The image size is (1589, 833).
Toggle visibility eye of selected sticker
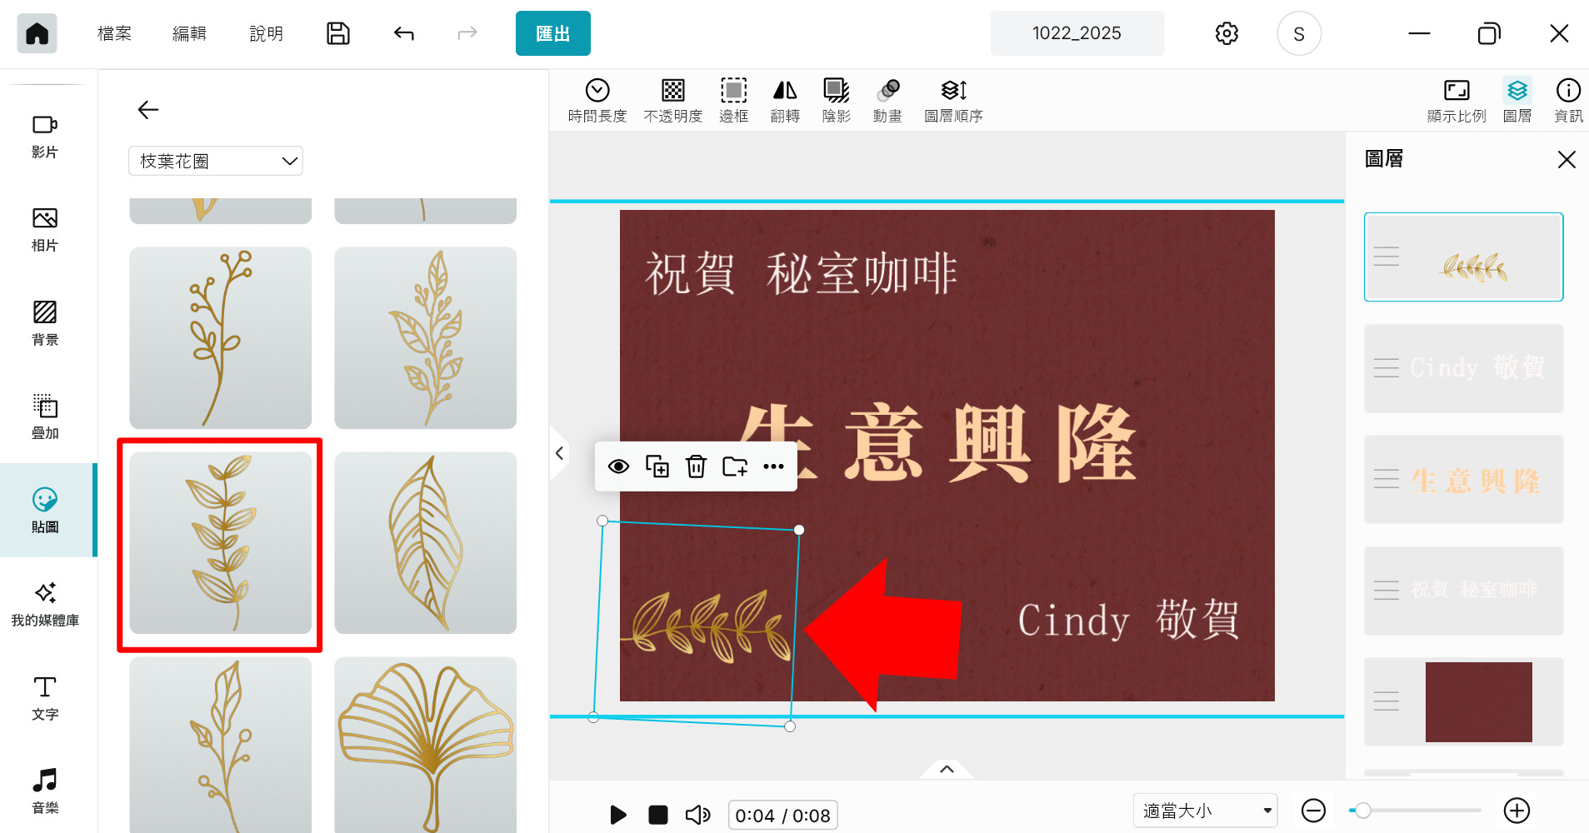(618, 466)
